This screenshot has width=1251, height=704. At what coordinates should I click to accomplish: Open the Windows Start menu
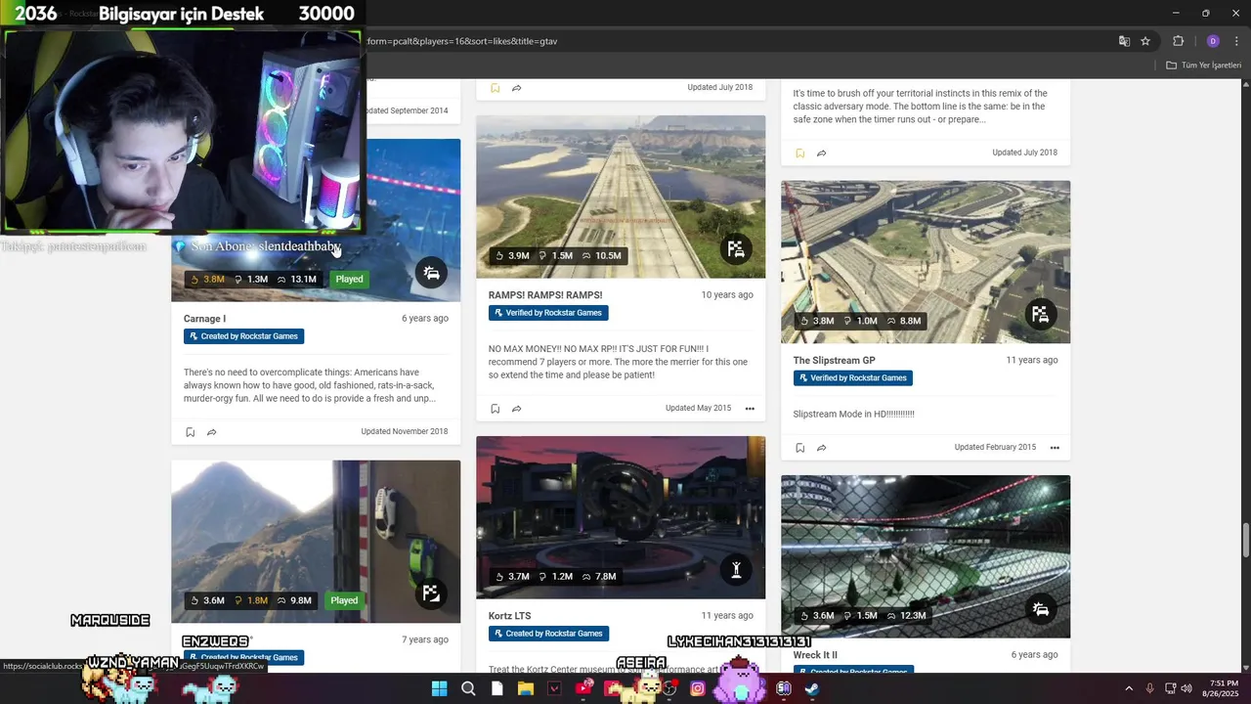click(x=439, y=688)
